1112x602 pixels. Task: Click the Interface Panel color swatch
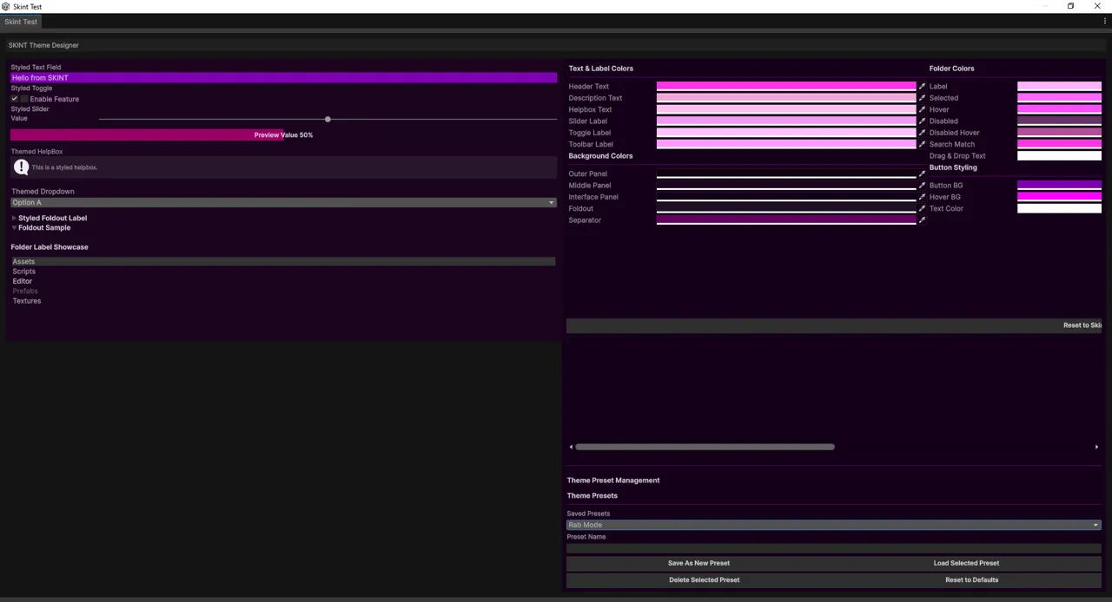click(786, 197)
